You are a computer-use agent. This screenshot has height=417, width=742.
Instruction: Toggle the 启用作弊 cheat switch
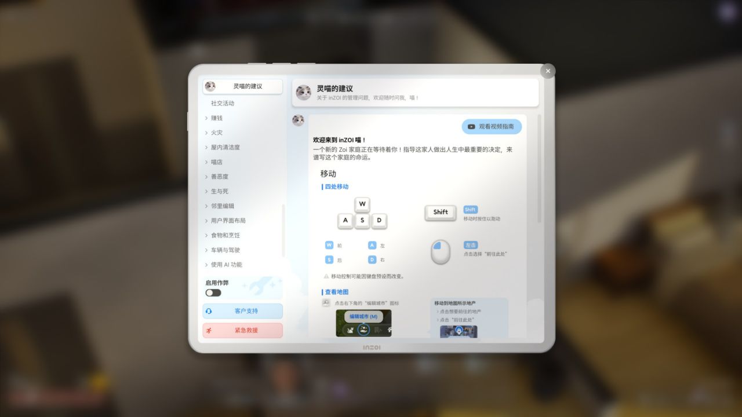[213, 292]
